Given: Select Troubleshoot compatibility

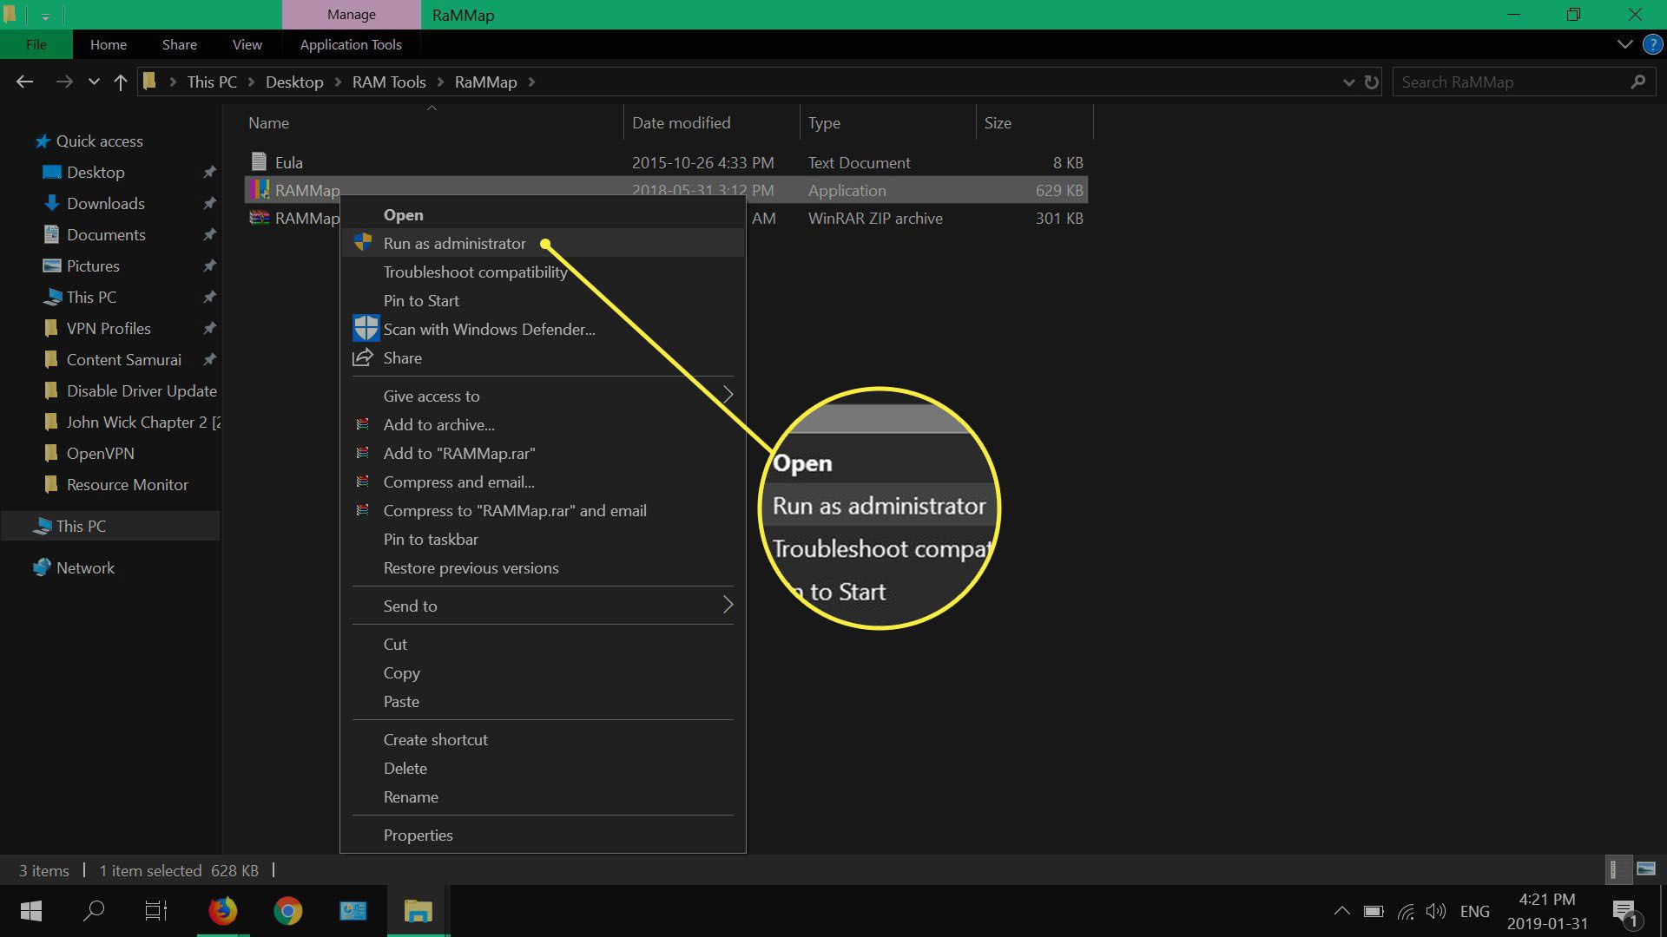Looking at the screenshot, I should click(543, 272).
